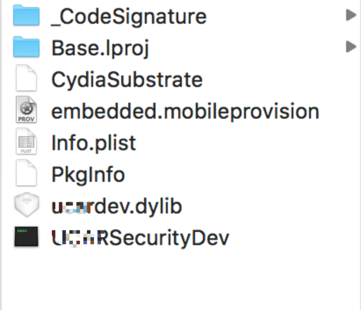The image size is (361, 311).
Task: Click the Base.lproj folder icon
Action: click(26, 47)
